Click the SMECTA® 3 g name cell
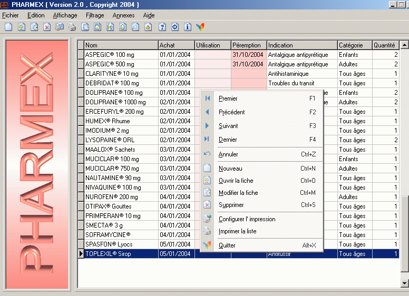The width and height of the screenshot is (409, 296). tap(121, 225)
